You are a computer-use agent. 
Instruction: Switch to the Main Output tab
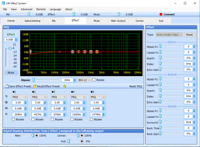[118, 21]
